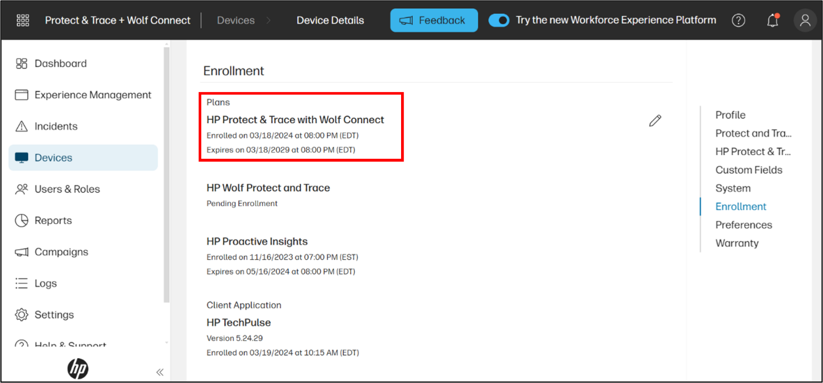Click the HP logo at sidebar bottom
This screenshot has height=383, width=823.
point(78,369)
